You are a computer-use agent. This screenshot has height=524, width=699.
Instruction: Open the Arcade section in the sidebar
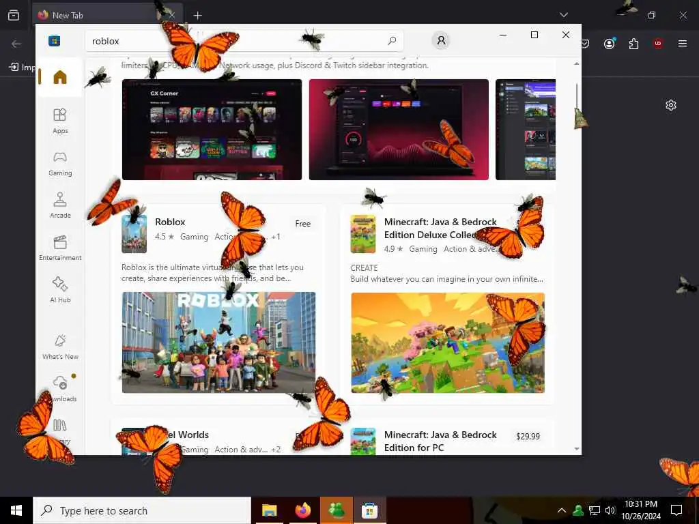coord(60,205)
